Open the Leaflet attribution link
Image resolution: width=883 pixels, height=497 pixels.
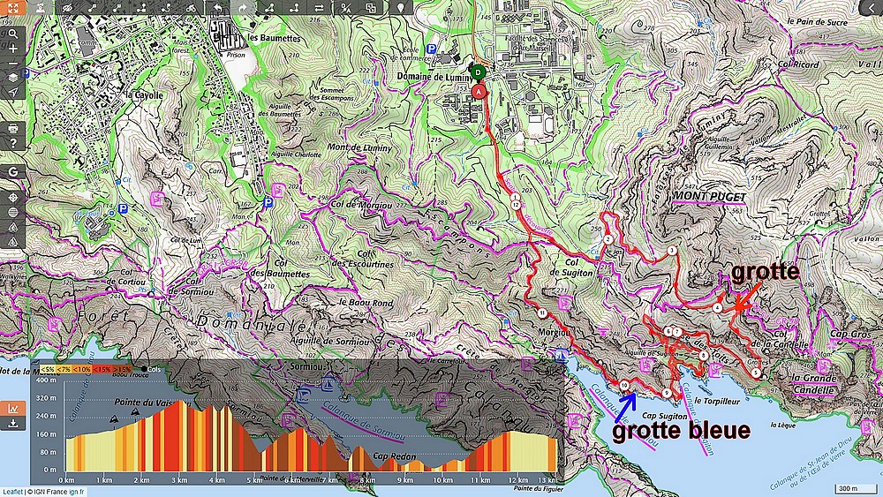[11, 492]
